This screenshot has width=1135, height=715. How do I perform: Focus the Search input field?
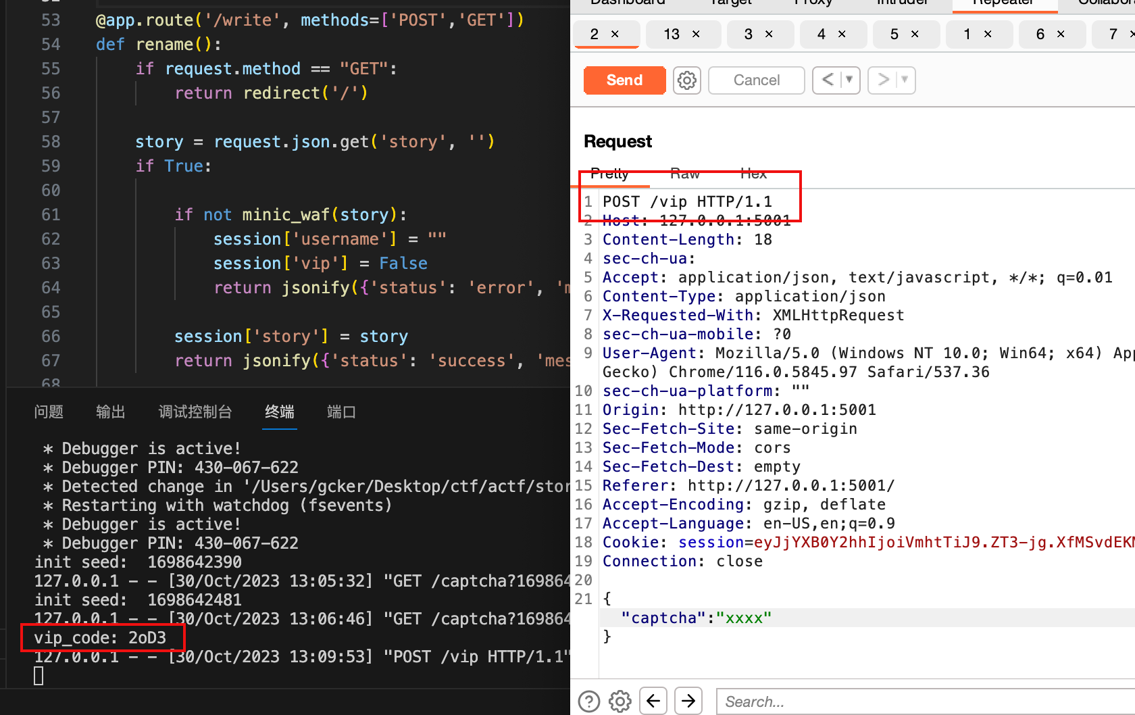pyautogui.click(x=926, y=701)
